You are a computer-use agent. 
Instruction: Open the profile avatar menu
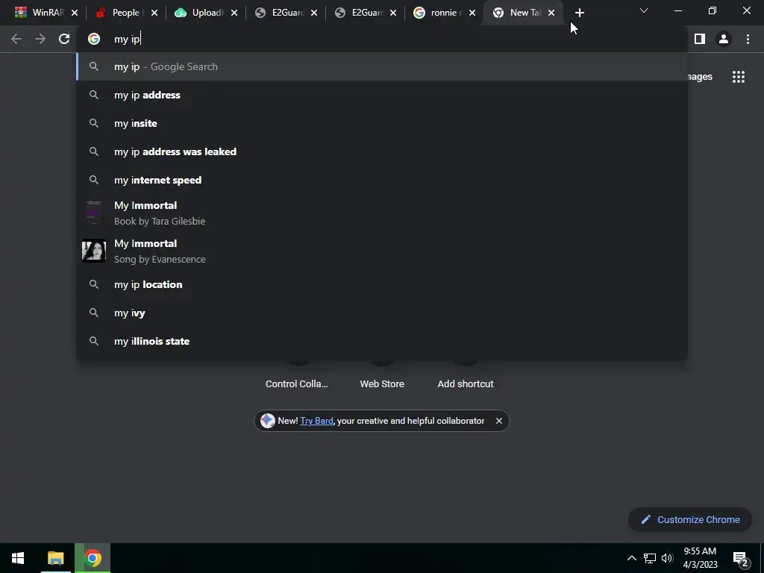(724, 39)
